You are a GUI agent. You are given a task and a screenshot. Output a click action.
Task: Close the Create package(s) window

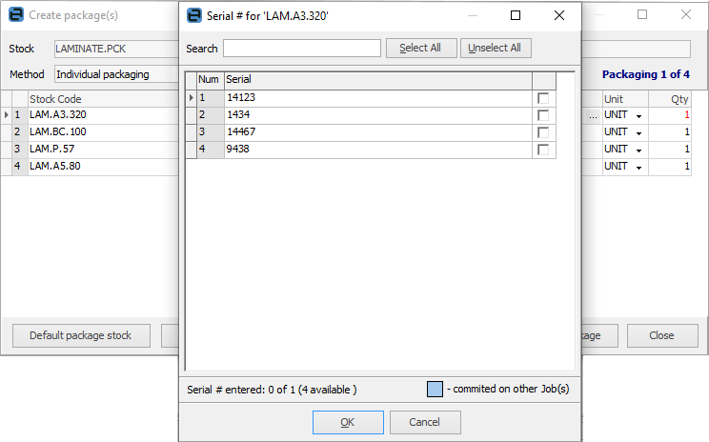686,14
